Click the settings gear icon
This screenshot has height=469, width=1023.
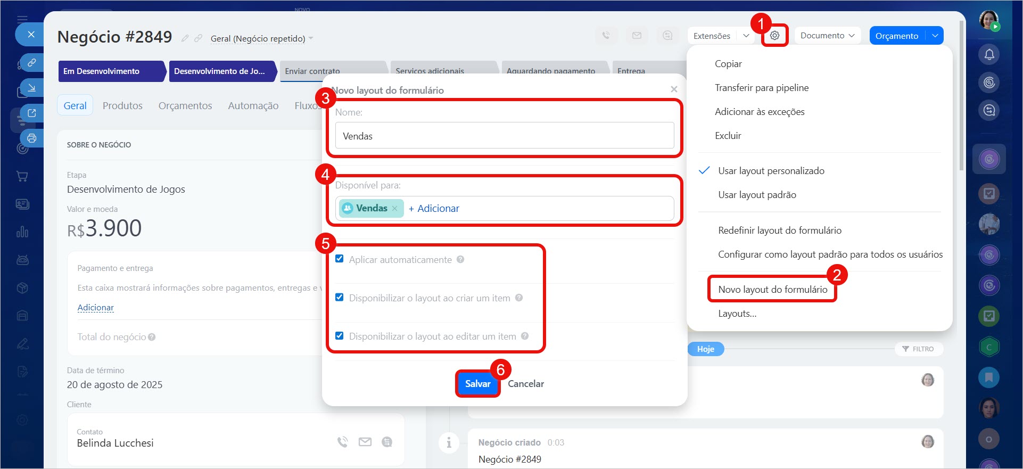click(x=774, y=36)
